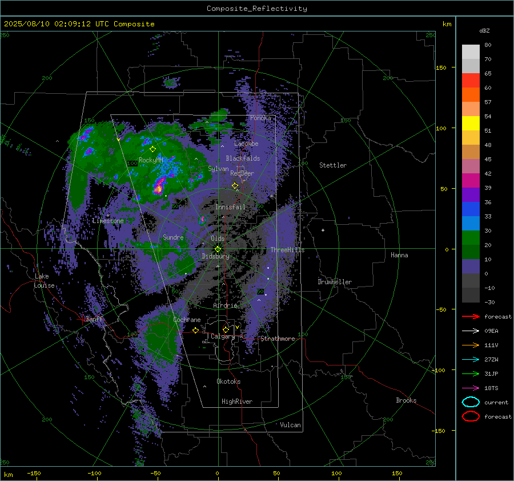Click the Didsbury town label
Image resolution: width=514 pixels, height=481 pixels.
215,256
